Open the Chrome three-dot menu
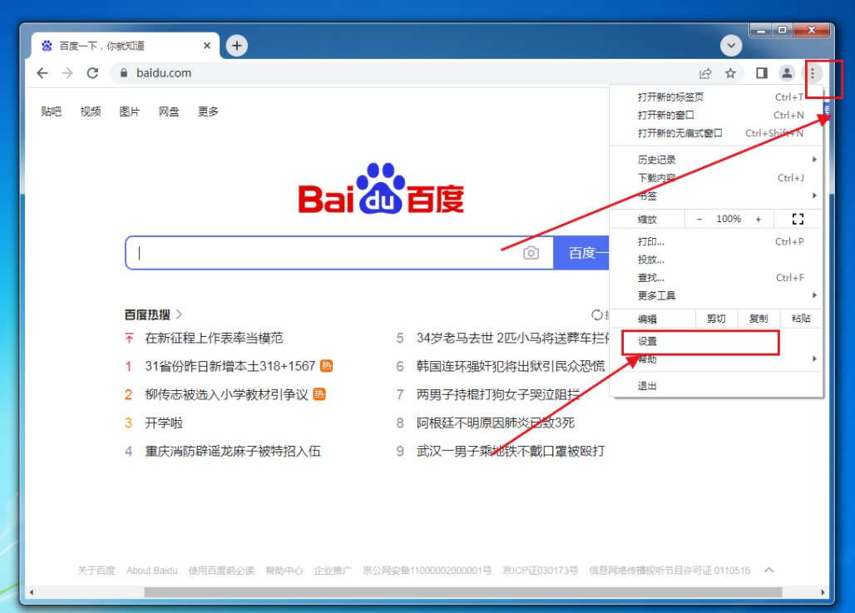 click(x=813, y=73)
